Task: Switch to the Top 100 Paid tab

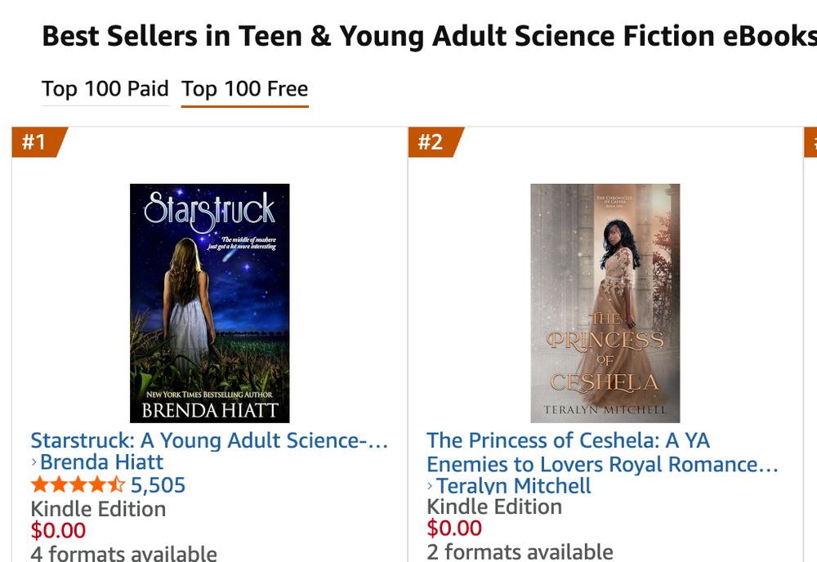Action: (105, 88)
